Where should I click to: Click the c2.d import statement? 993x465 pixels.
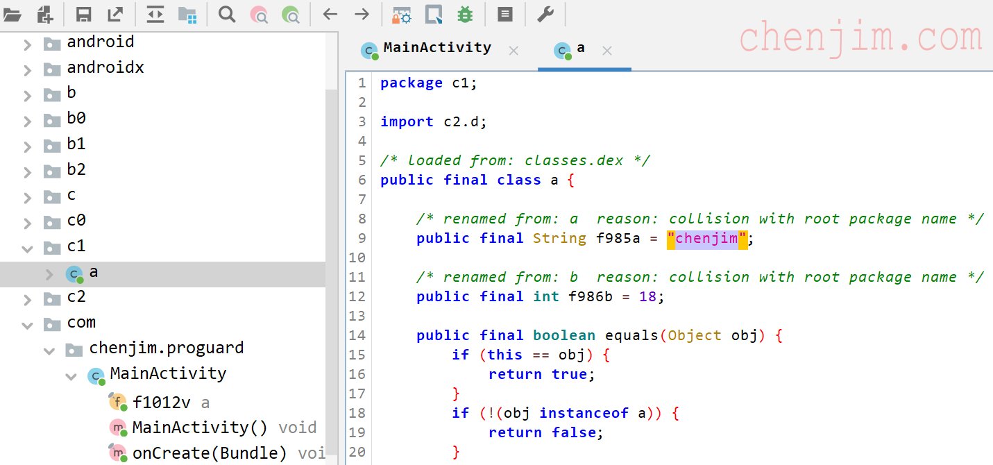434,122
